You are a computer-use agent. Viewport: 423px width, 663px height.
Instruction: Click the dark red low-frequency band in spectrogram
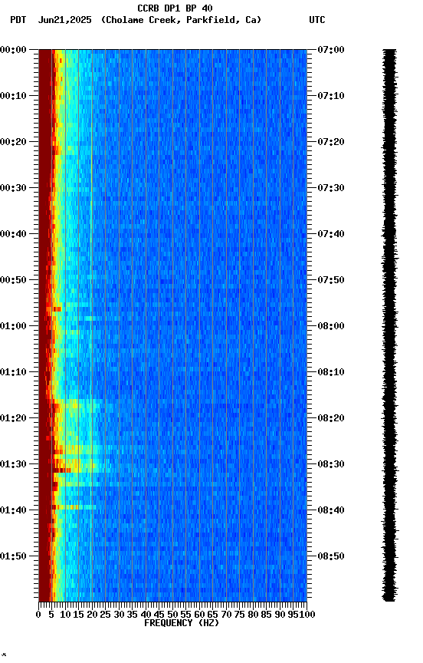coord(44,325)
